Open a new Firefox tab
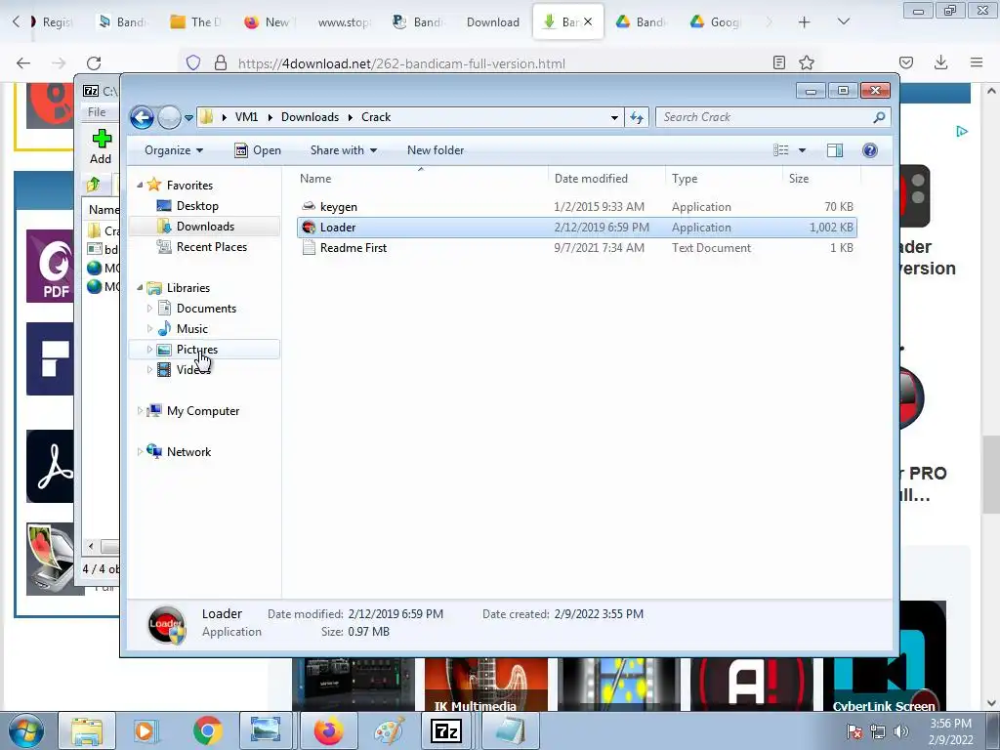The width and height of the screenshot is (1000, 750). 805,22
